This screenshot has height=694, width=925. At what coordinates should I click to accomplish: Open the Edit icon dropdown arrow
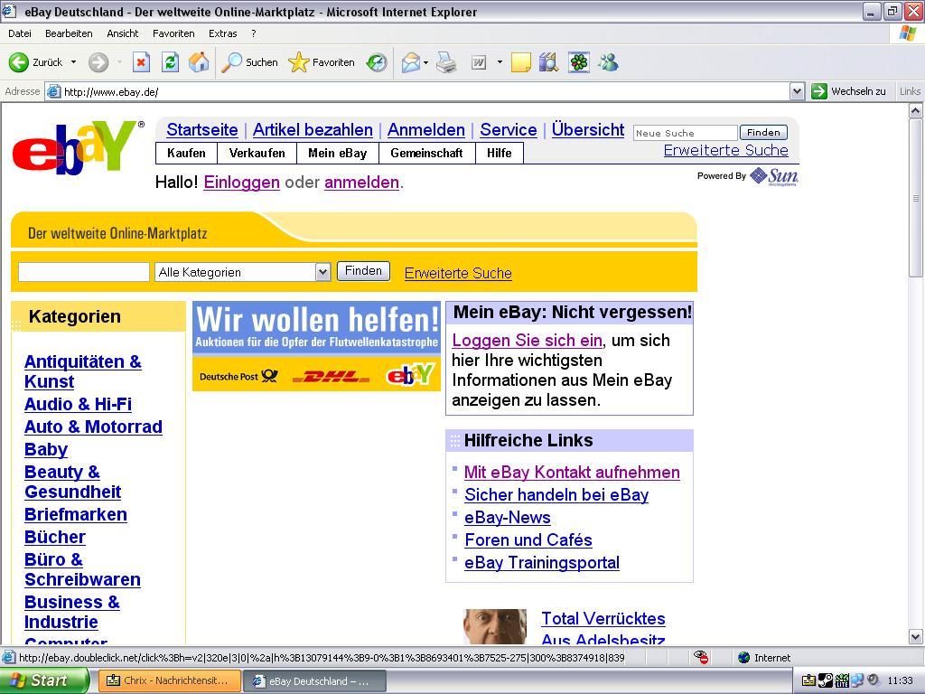point(500,62)
